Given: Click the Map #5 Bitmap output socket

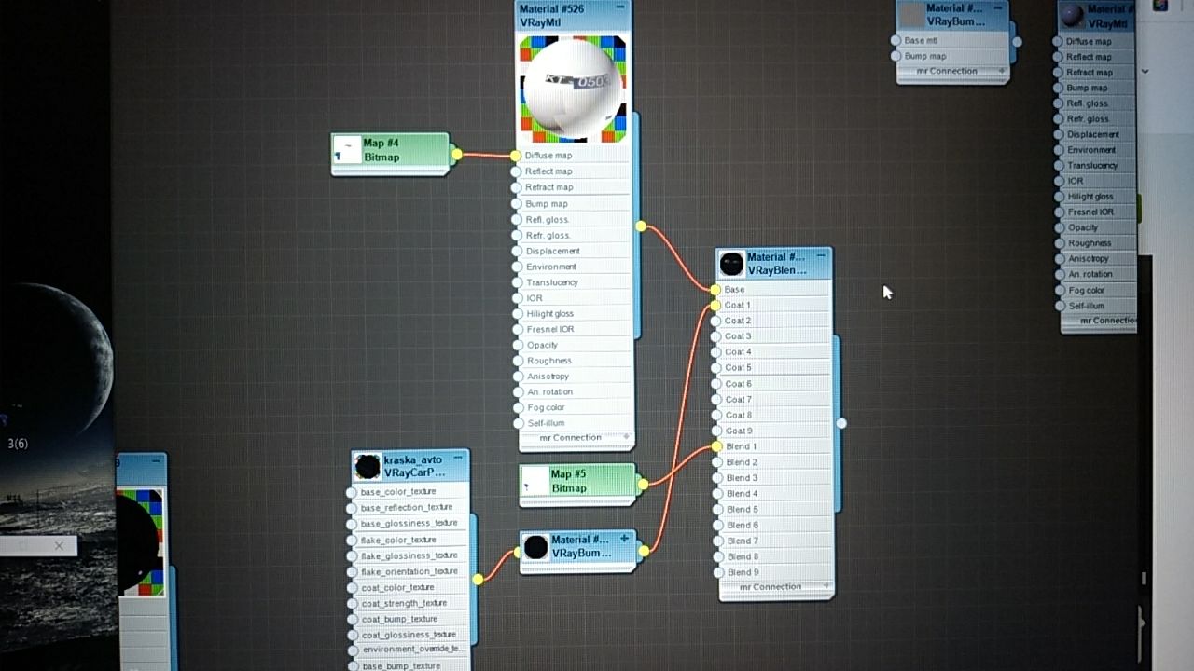Looking at the screenshot, I should coord(643,484).
